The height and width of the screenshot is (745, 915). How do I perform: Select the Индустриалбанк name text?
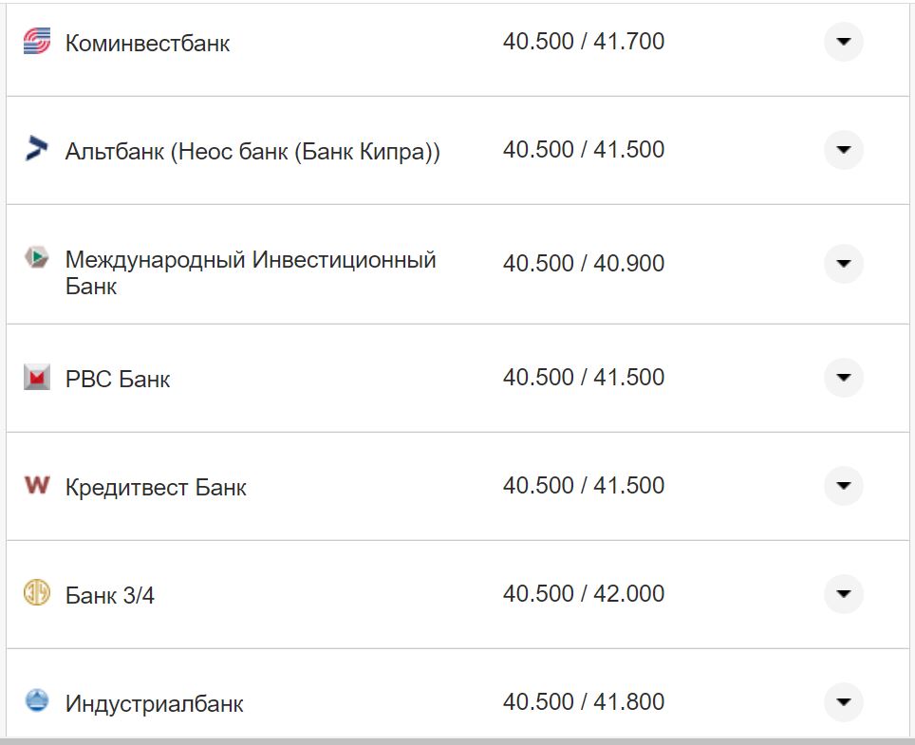154,704
